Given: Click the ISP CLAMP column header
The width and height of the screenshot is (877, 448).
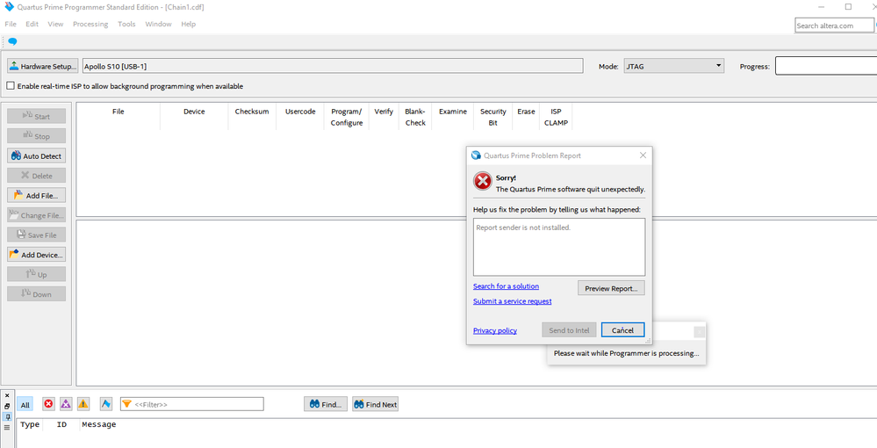Looking at the screenshot, I should pyautogui.click(x=556, y=117).
